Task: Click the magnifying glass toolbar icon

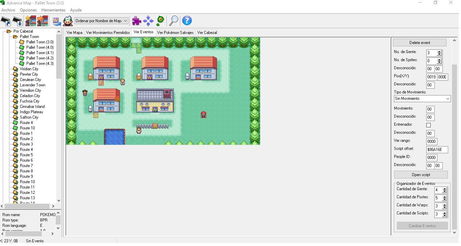Action: [174, 21]
